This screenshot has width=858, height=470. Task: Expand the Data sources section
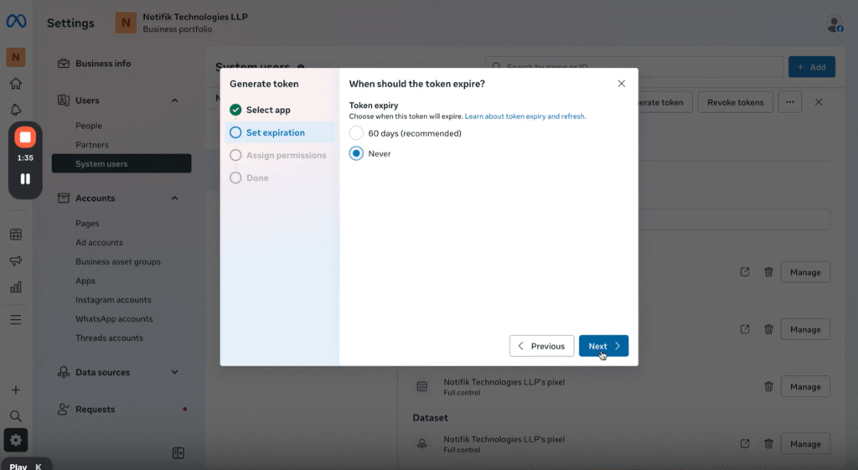pos(174,372)
